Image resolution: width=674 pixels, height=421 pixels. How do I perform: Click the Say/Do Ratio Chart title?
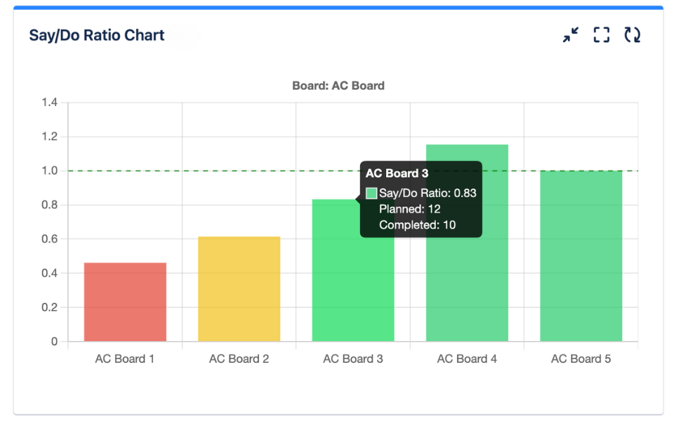coord(97,35)
